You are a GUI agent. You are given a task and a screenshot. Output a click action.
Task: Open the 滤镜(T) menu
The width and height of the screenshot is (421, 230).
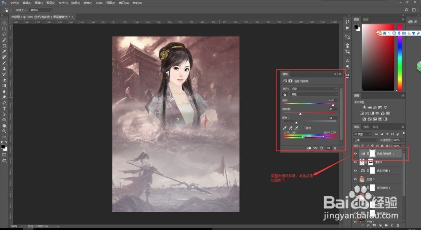coord(88,3)
